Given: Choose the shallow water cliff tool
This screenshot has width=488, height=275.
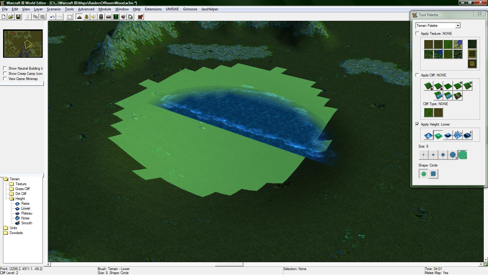Looking at the screenshot, I should click(x=448, y=96).
